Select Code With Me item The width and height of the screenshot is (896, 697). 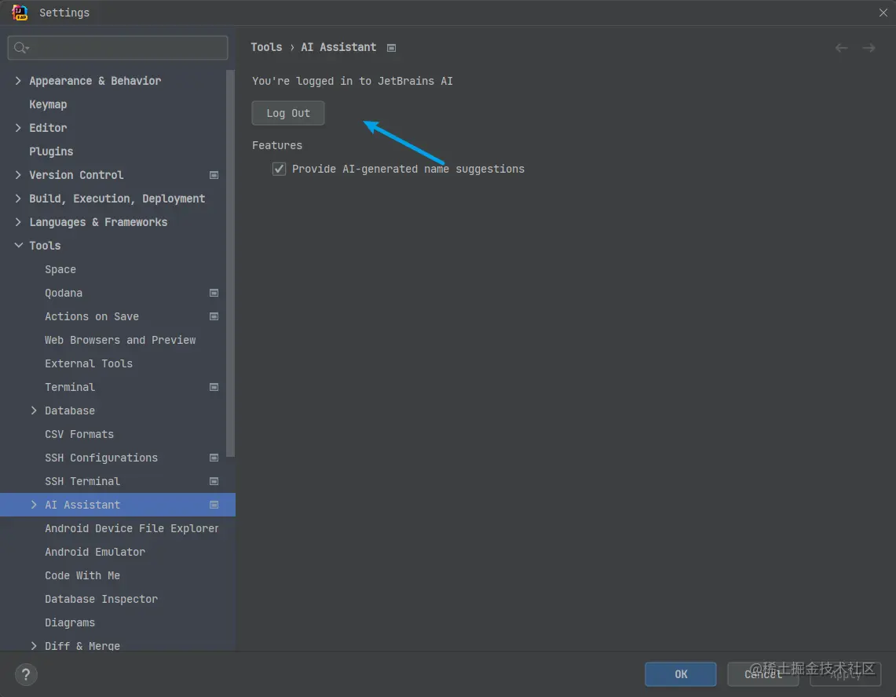pos(82,575)
